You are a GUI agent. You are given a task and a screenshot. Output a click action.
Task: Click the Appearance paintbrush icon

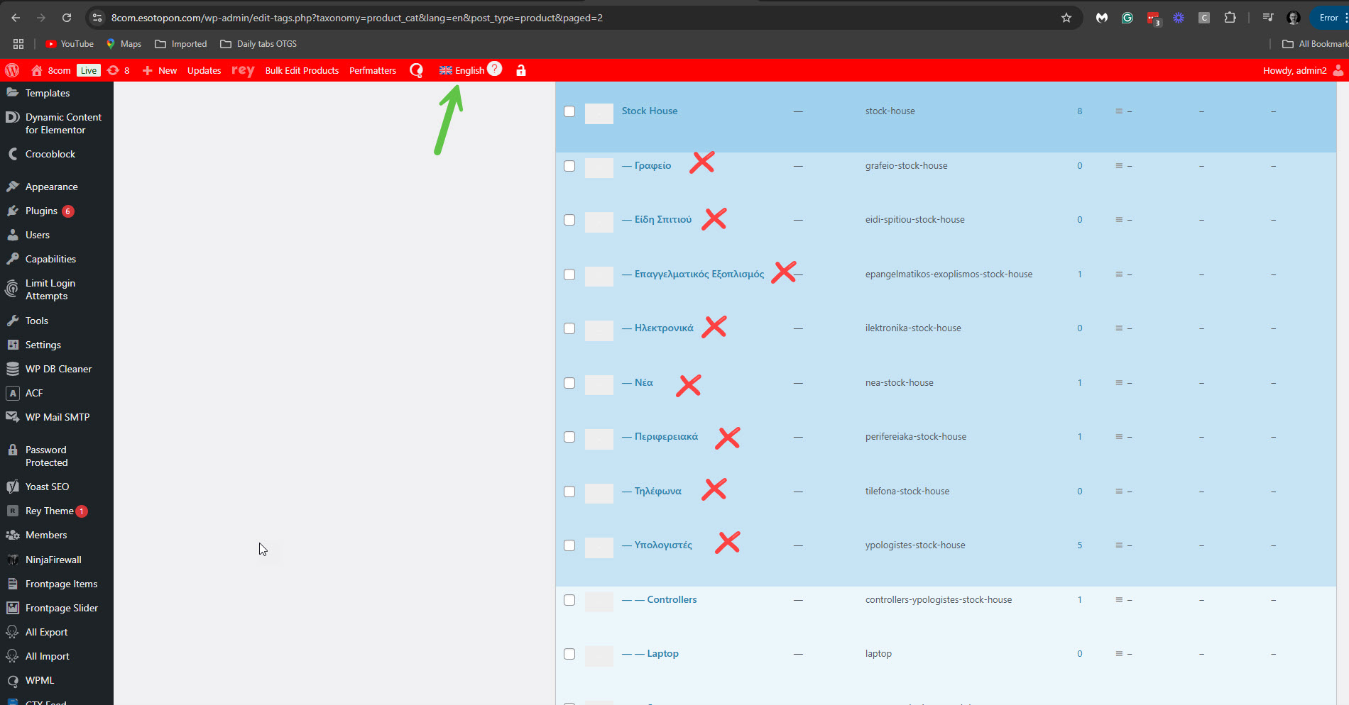(13, 187)
